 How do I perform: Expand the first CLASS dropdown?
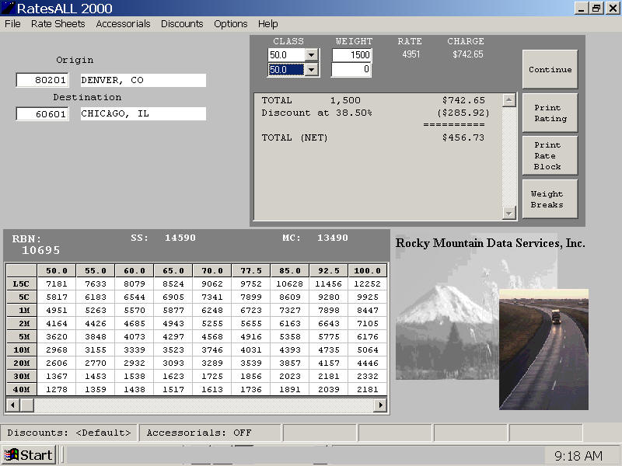point(312,55)
